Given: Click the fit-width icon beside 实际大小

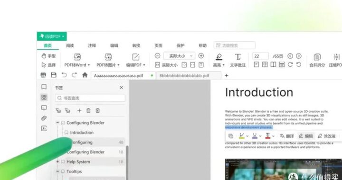Looking at the screenshot, I should [192, 65].
